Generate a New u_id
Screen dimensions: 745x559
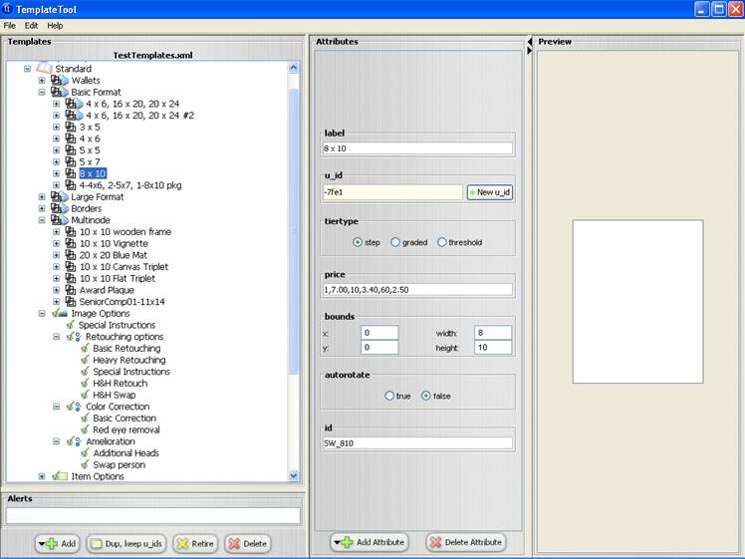coord(490,192)
